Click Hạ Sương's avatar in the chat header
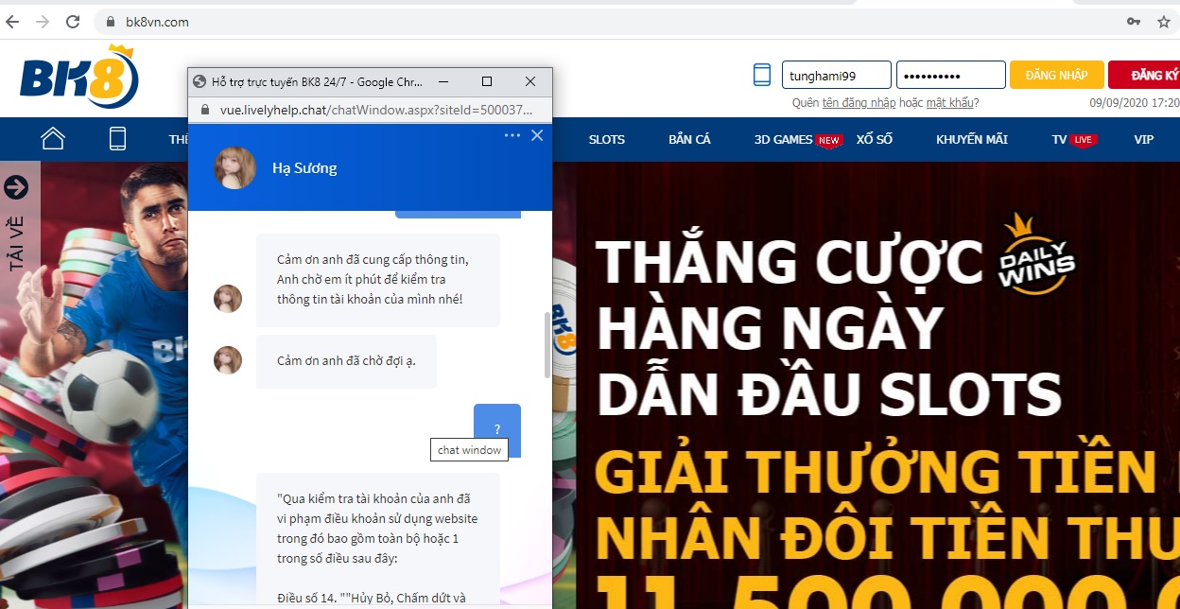1180x609 pixels. (234, 167)
